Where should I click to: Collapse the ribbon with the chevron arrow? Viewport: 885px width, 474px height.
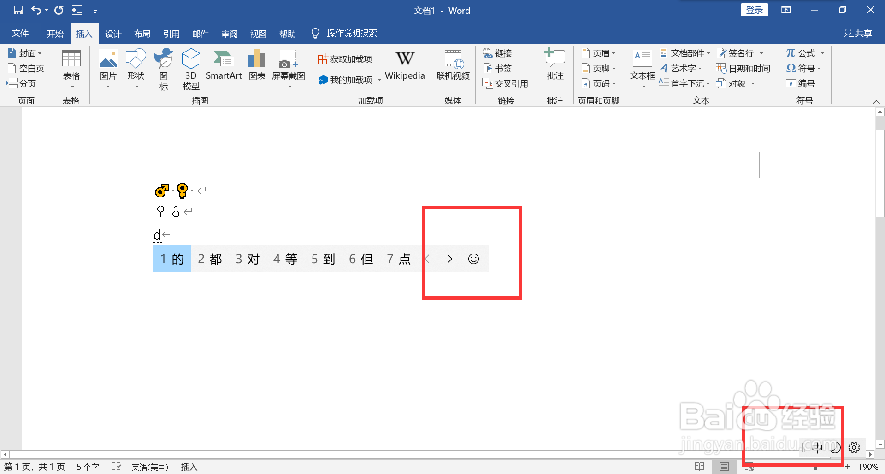point(876,102)
